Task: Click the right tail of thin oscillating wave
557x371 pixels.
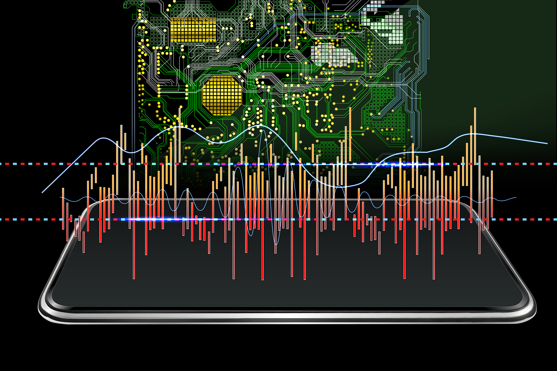Action: point(515,198)
